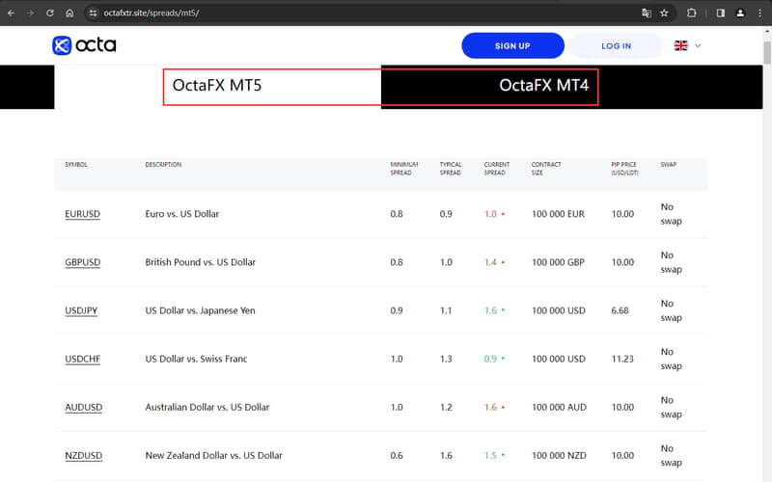Click the TYPICAL SPREAD column header

[451, 168]
